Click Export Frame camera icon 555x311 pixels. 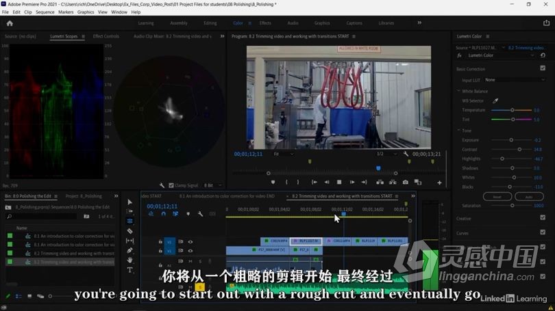click(405, 182)
